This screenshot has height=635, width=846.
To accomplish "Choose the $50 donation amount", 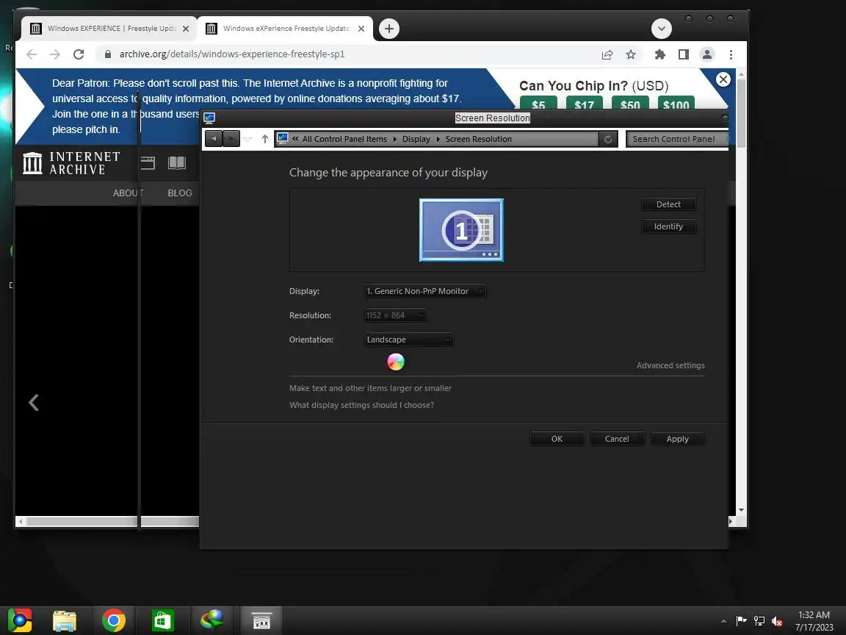I will point(630,103).
